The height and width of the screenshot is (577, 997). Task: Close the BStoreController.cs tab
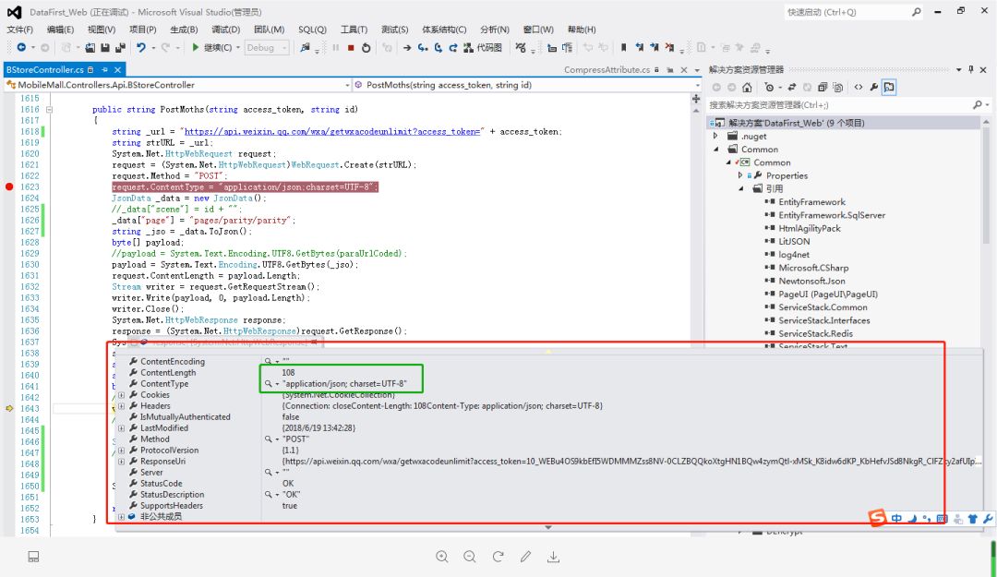117,70
